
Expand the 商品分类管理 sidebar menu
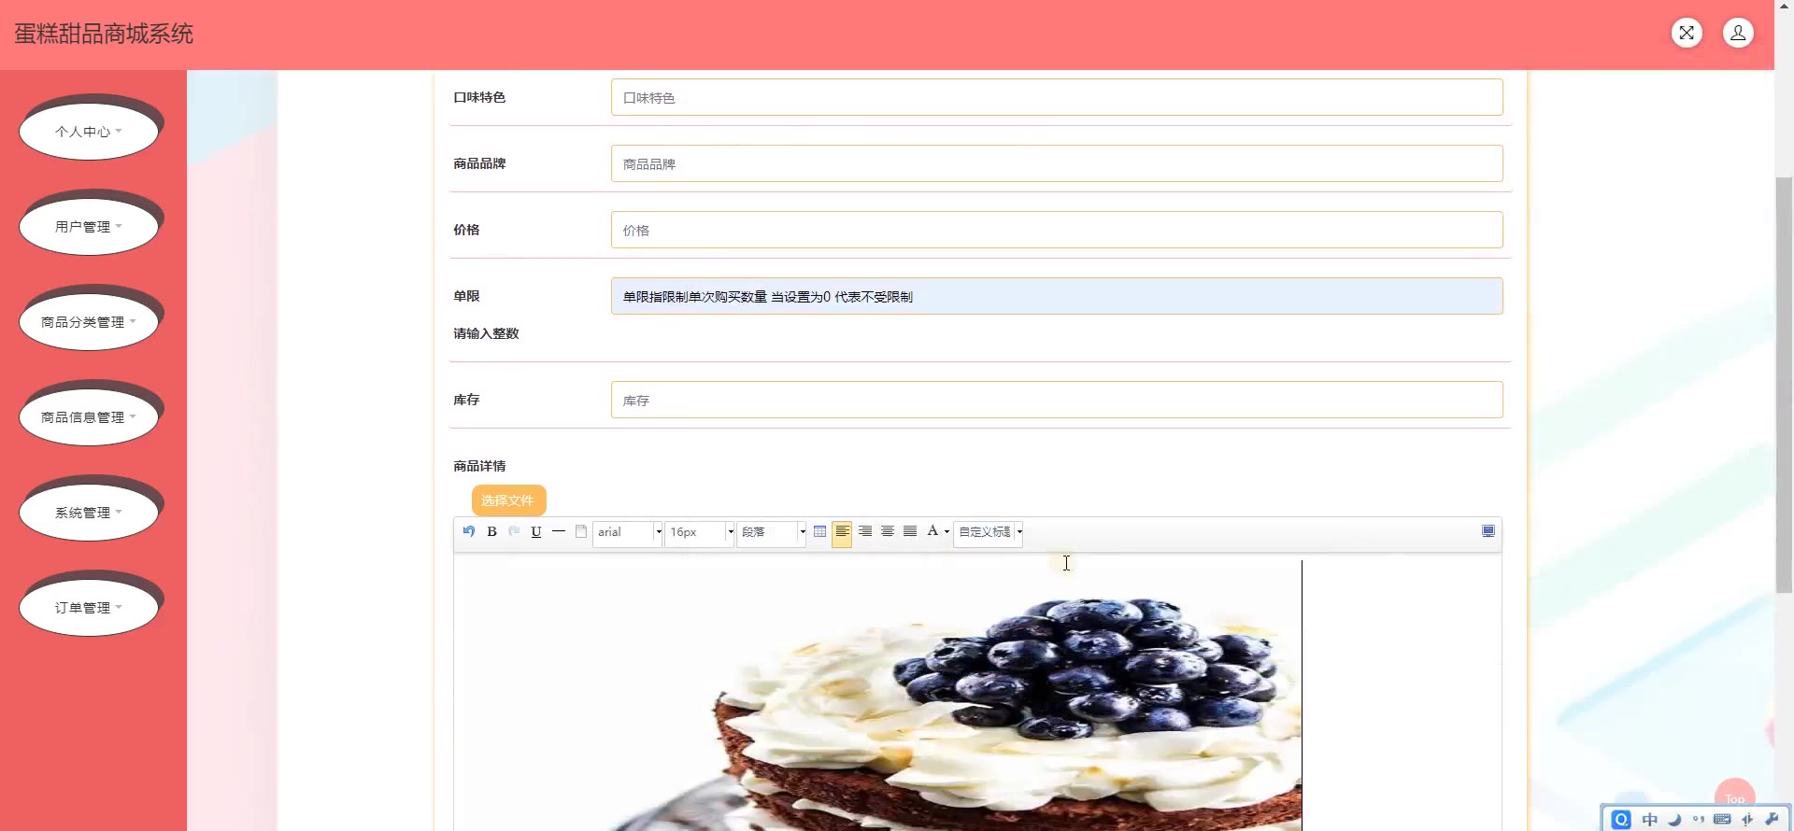pos(89,322)
